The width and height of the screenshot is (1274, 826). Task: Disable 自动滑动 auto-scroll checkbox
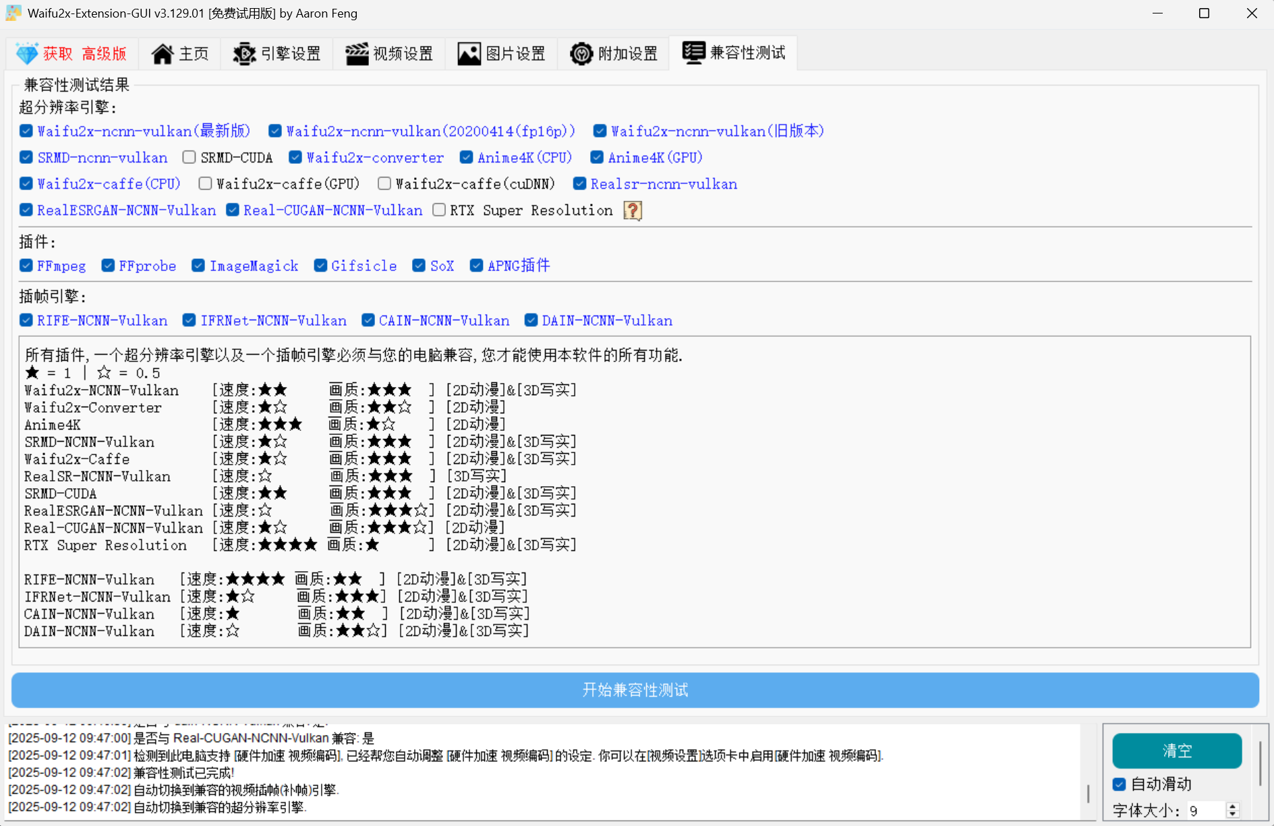pos(1120,784)
